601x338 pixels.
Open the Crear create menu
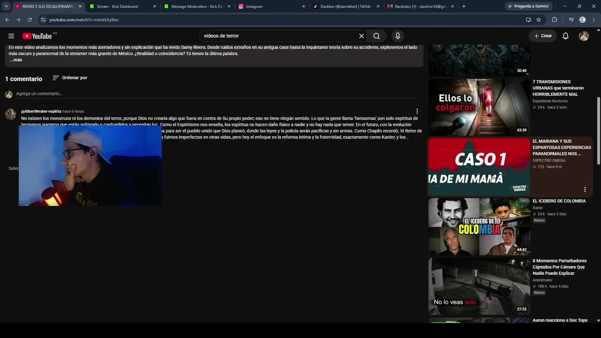click(543, 36)
